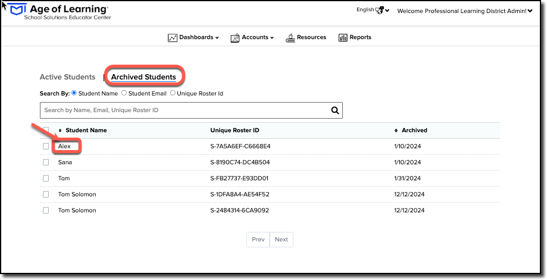Click the language globe icon
547x280 pixels.
coord(379,10)
